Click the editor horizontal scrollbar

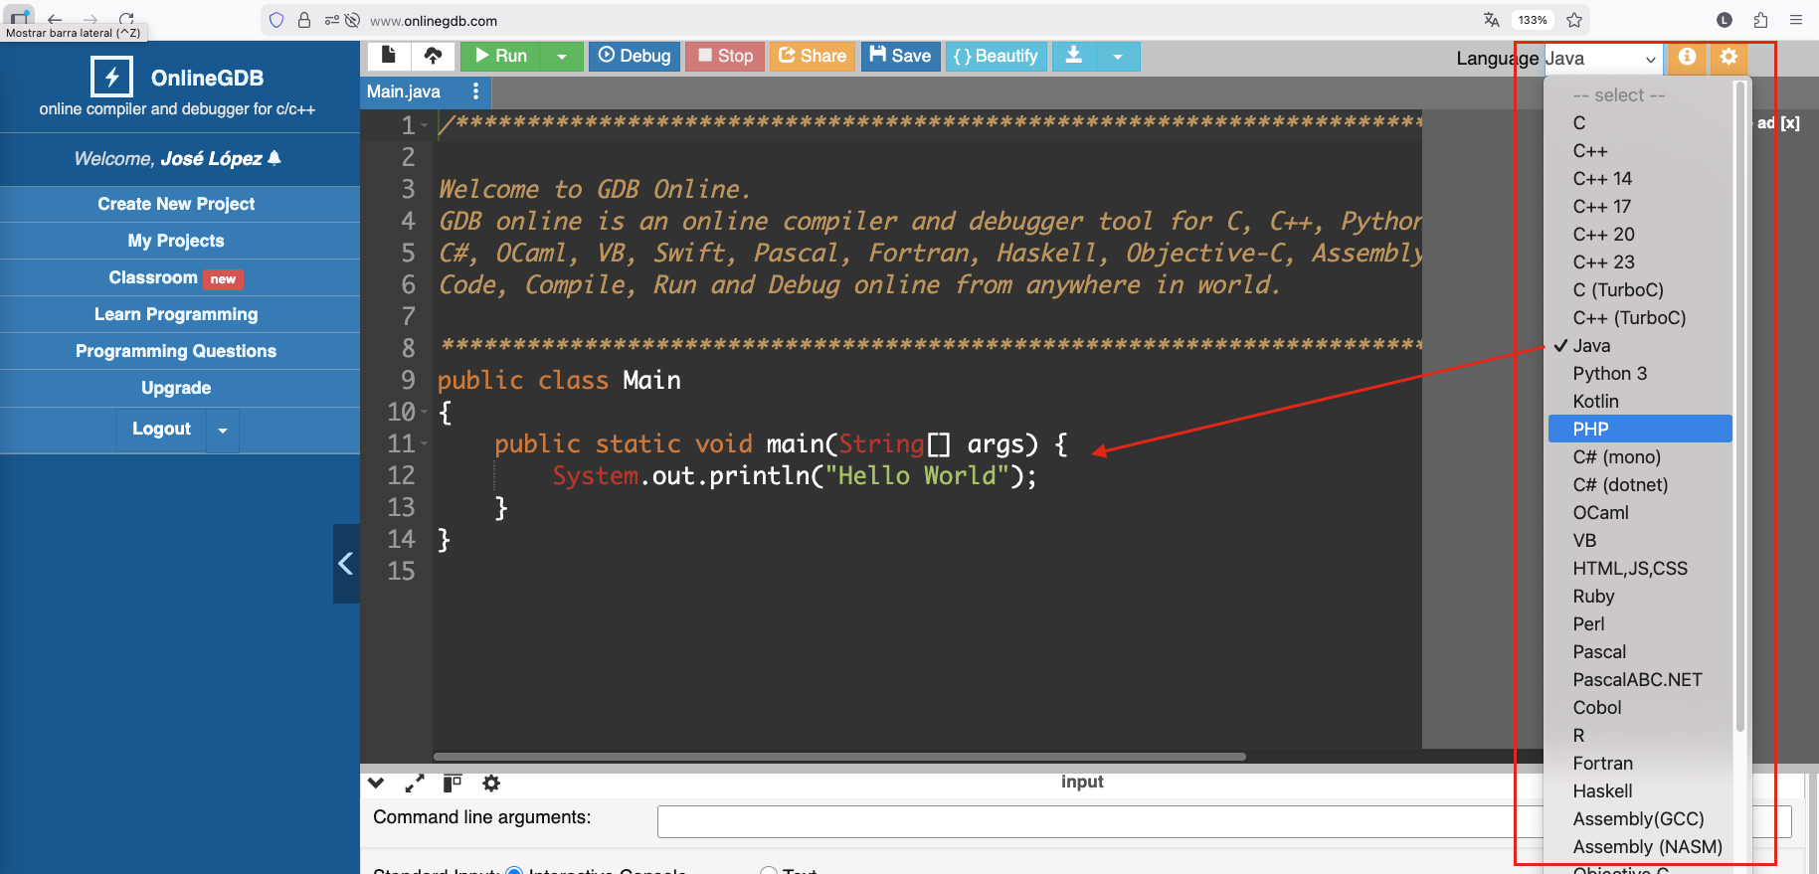pyautogui.click(x=839, y=757)
